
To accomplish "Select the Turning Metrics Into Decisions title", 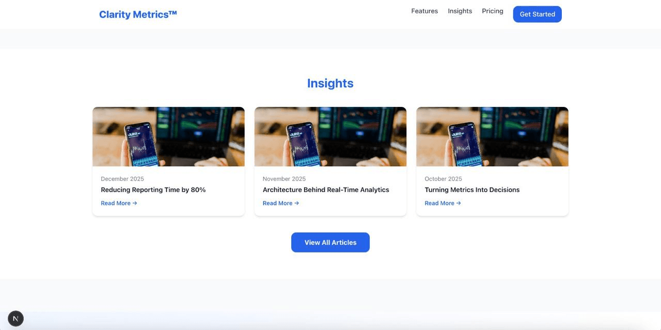I will 472,190.
